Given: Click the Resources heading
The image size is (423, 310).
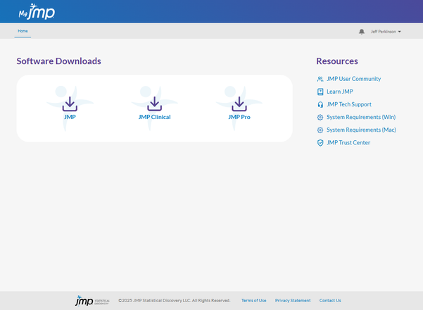Looking at the screenshot, I should (x=337, y=61).
